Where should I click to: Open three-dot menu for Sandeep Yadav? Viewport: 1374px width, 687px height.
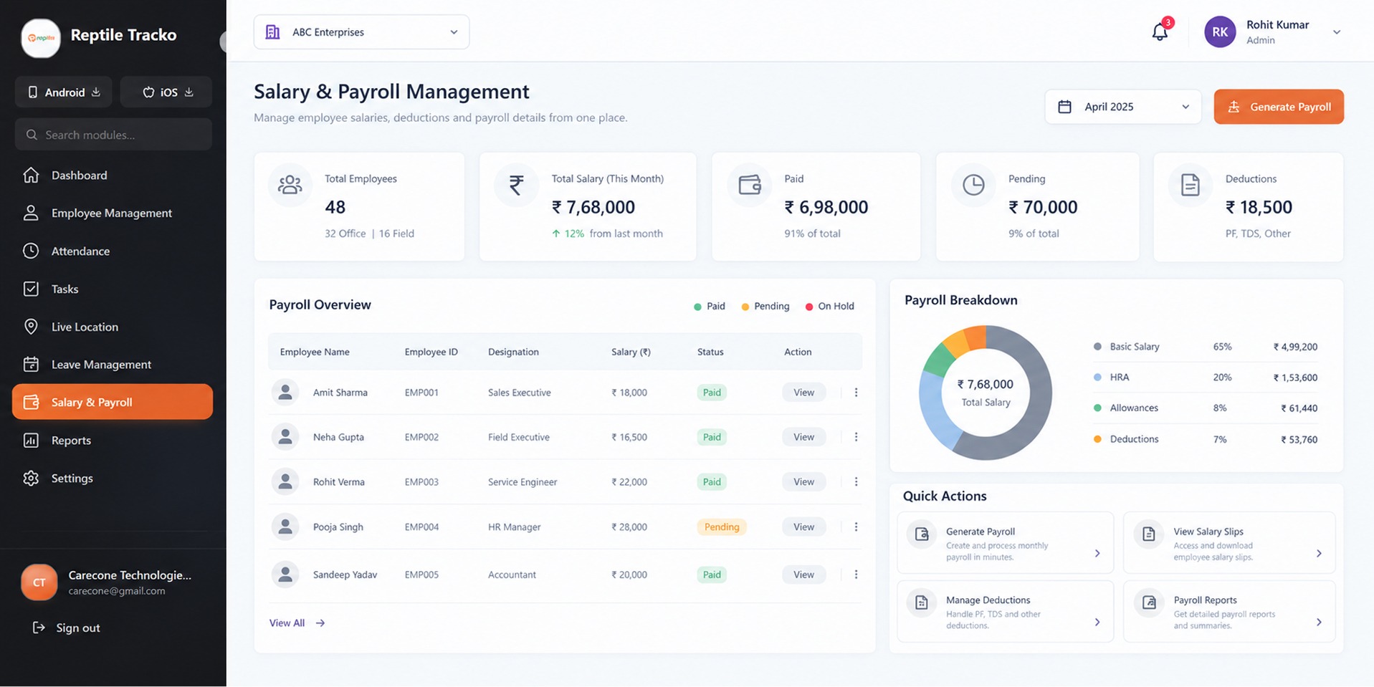click(856, 575)
